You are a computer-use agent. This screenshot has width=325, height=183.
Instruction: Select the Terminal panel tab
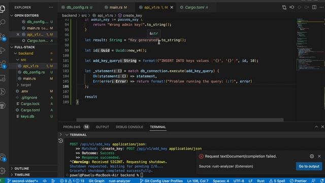(x=158, y=127)
